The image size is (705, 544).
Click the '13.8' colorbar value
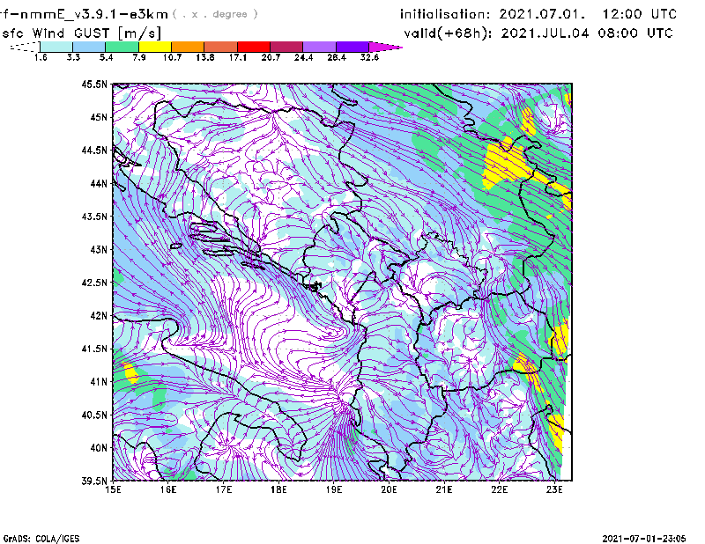205,57
